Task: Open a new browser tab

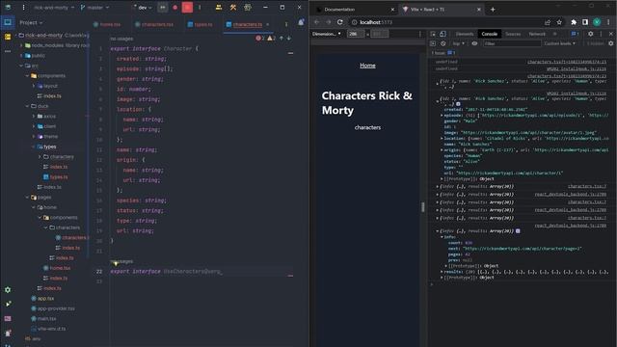Action: click(493, 9)
